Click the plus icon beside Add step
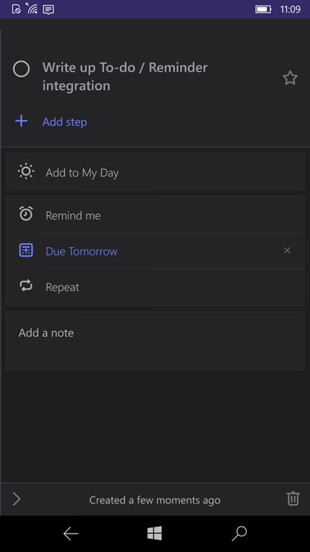This screenshot has width=310, height=552. pyautogui.click(x=21, y=121)
